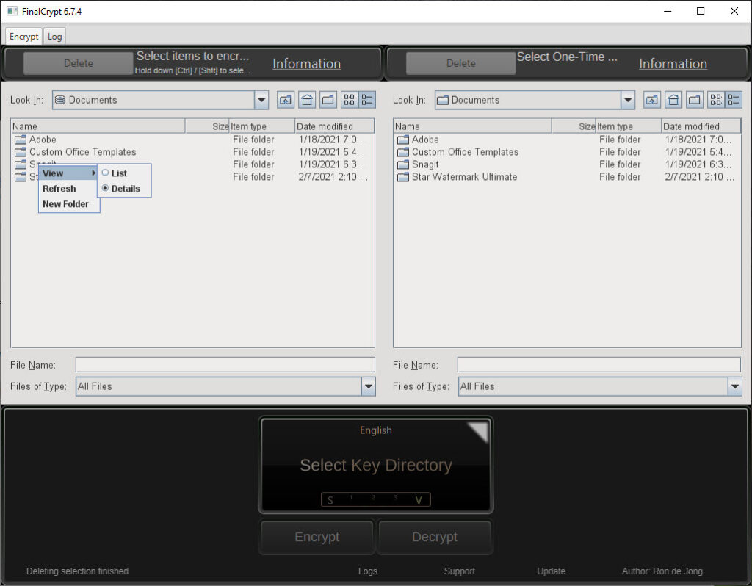Maximize the FinalCrypt window
This screenshot has height=586, width=752.
[x=701, y=11]
